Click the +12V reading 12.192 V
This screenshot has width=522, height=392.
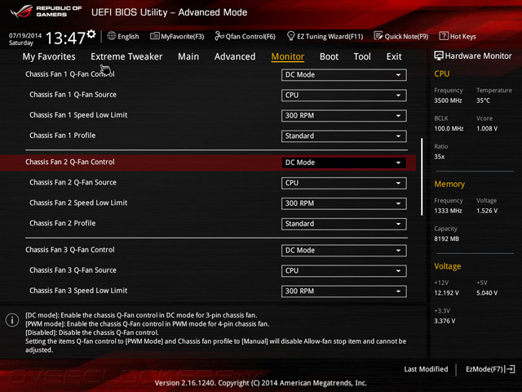click(446, 292)
